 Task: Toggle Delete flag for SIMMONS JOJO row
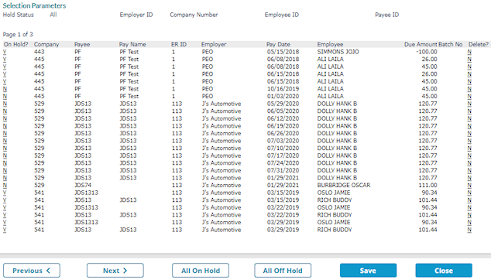[x=469, y=52]
